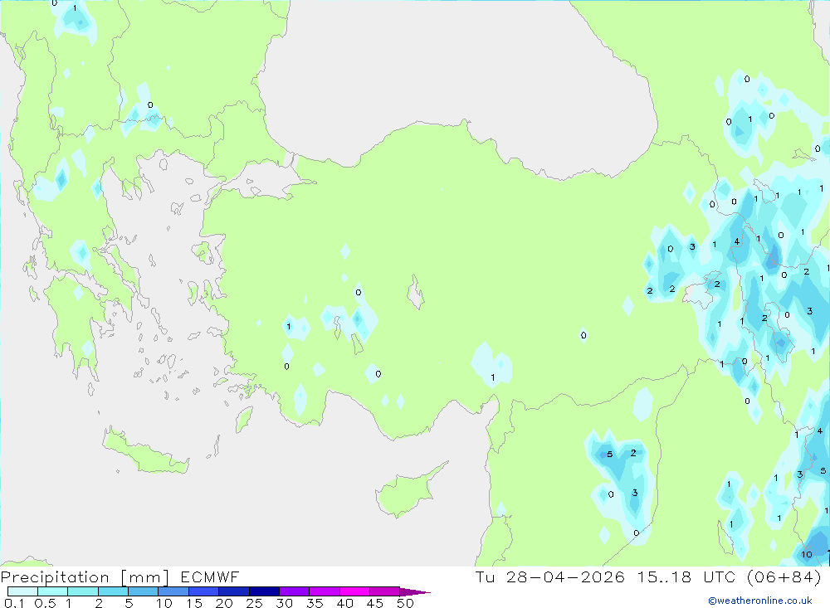830x608 pixels.
Task: Select the 5–10 mm legend color swatch
Action: click(143, 591)
